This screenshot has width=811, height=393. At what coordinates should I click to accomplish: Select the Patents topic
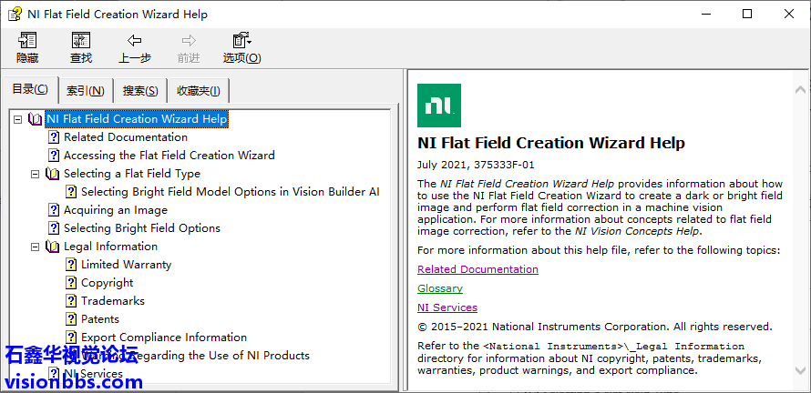tap(100, 319)
